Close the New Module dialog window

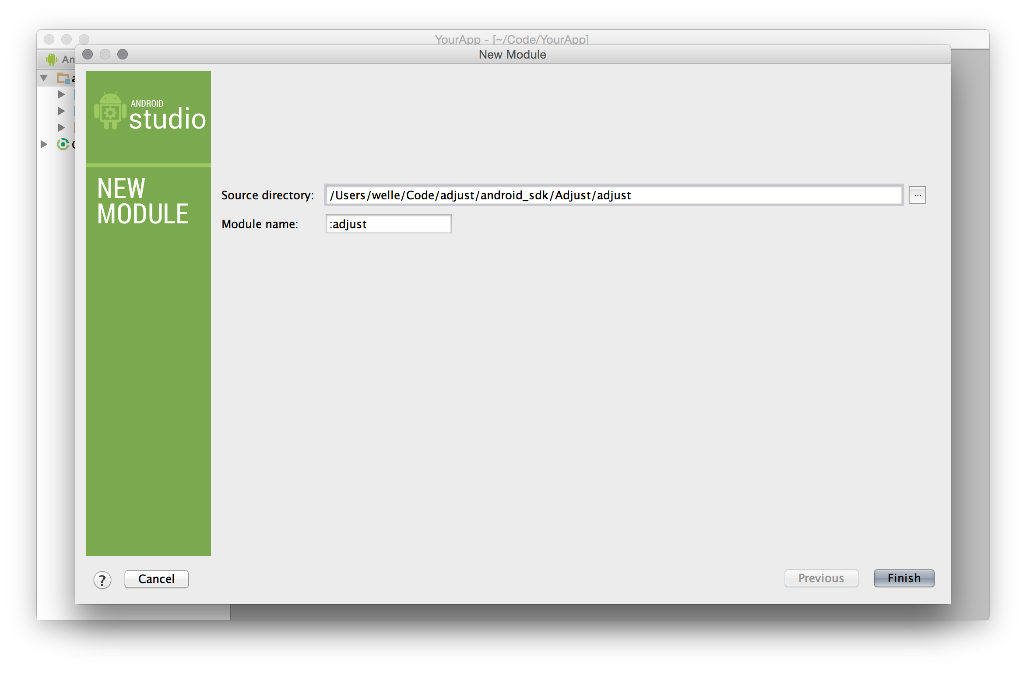click(88, 54)
